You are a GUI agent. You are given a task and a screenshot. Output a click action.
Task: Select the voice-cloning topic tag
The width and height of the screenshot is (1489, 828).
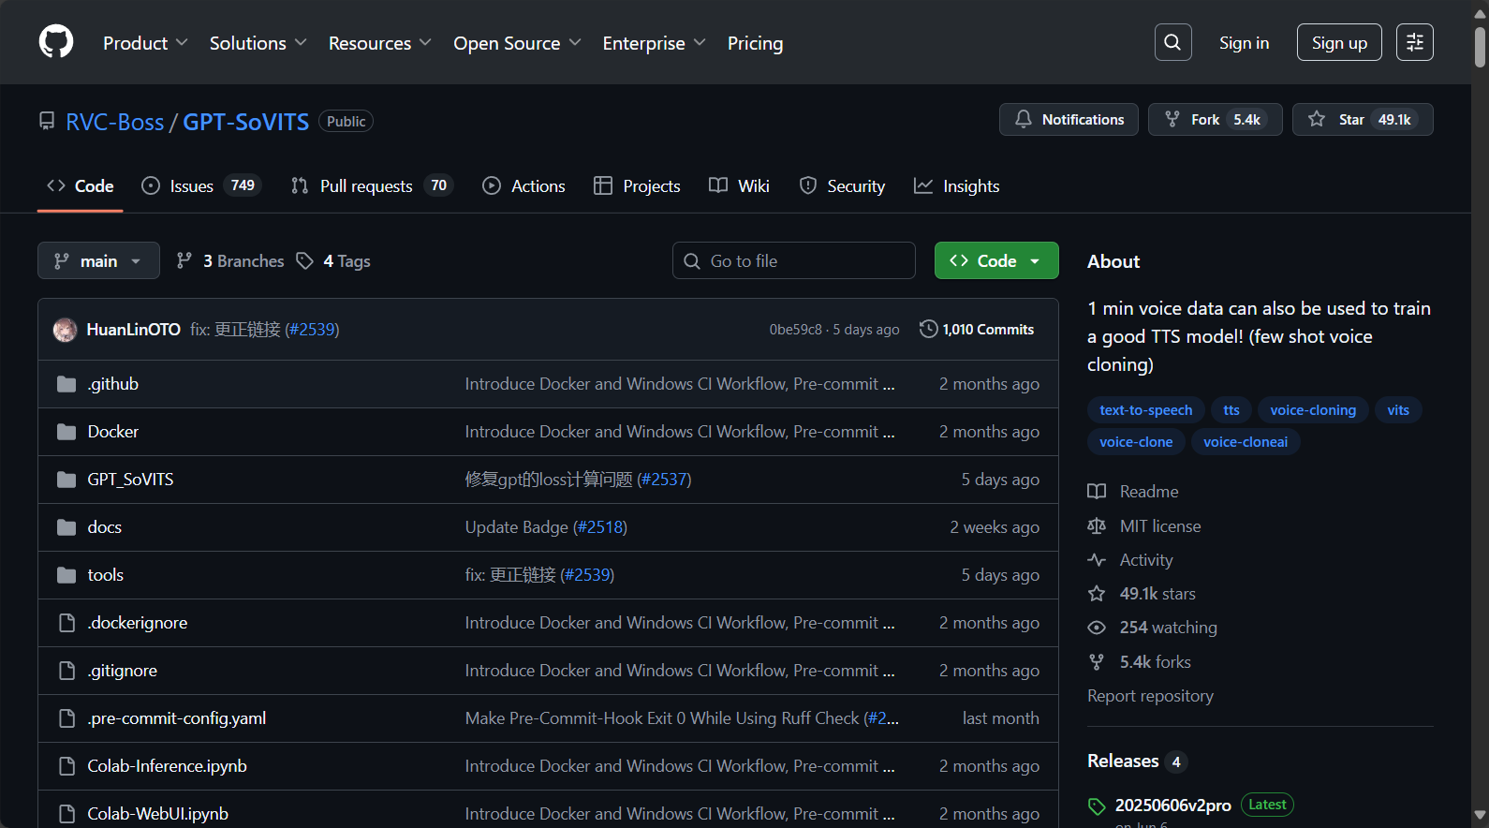coord(1313,410)
